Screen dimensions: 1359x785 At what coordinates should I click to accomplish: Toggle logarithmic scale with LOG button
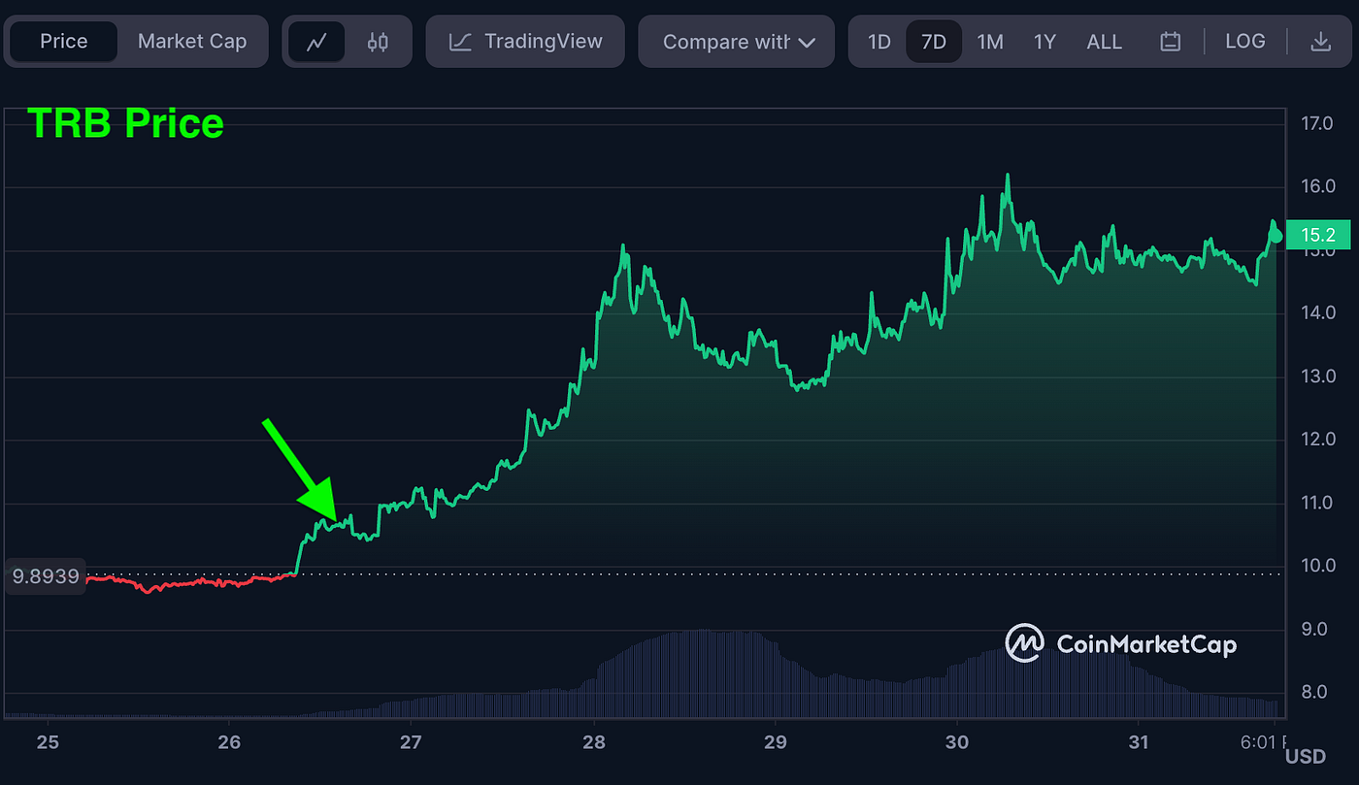click(1245, 41)
